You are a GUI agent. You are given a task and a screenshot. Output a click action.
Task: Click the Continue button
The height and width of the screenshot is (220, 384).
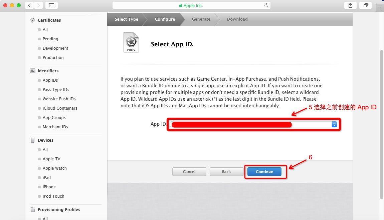[264, 172]
